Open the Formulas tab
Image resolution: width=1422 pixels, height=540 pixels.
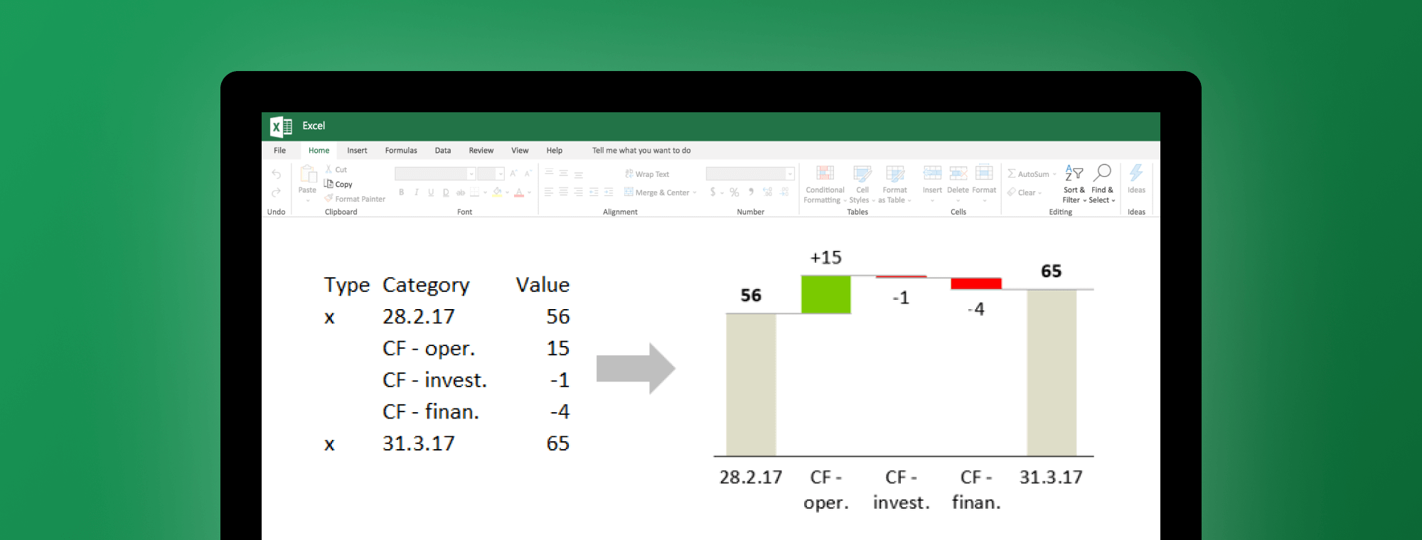pyautogui.click(x=401, y=151)
